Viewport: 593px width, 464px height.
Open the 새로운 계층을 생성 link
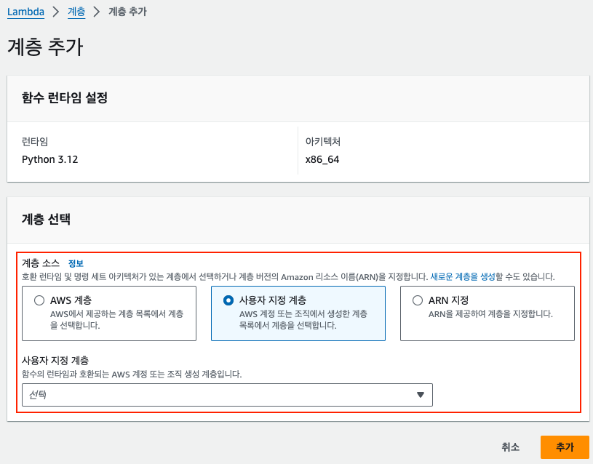[463, 277]
